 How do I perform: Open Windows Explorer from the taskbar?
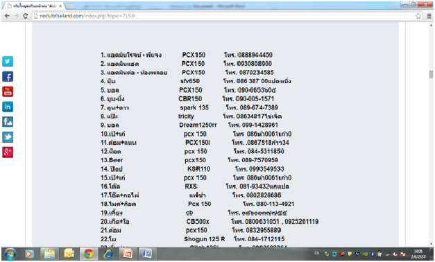49,254
